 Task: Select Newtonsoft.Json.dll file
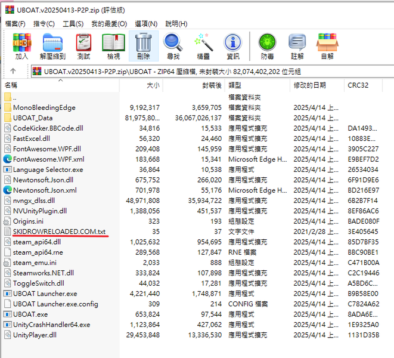44,180
